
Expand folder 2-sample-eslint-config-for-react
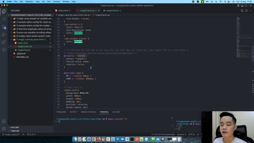coord(31,22)
